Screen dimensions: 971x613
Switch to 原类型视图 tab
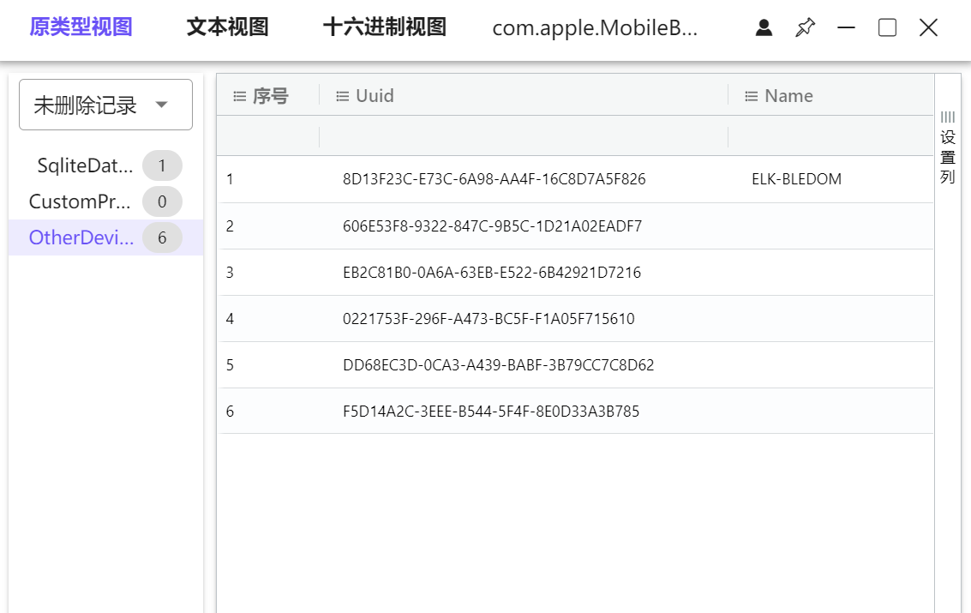[x=81, y=27]
